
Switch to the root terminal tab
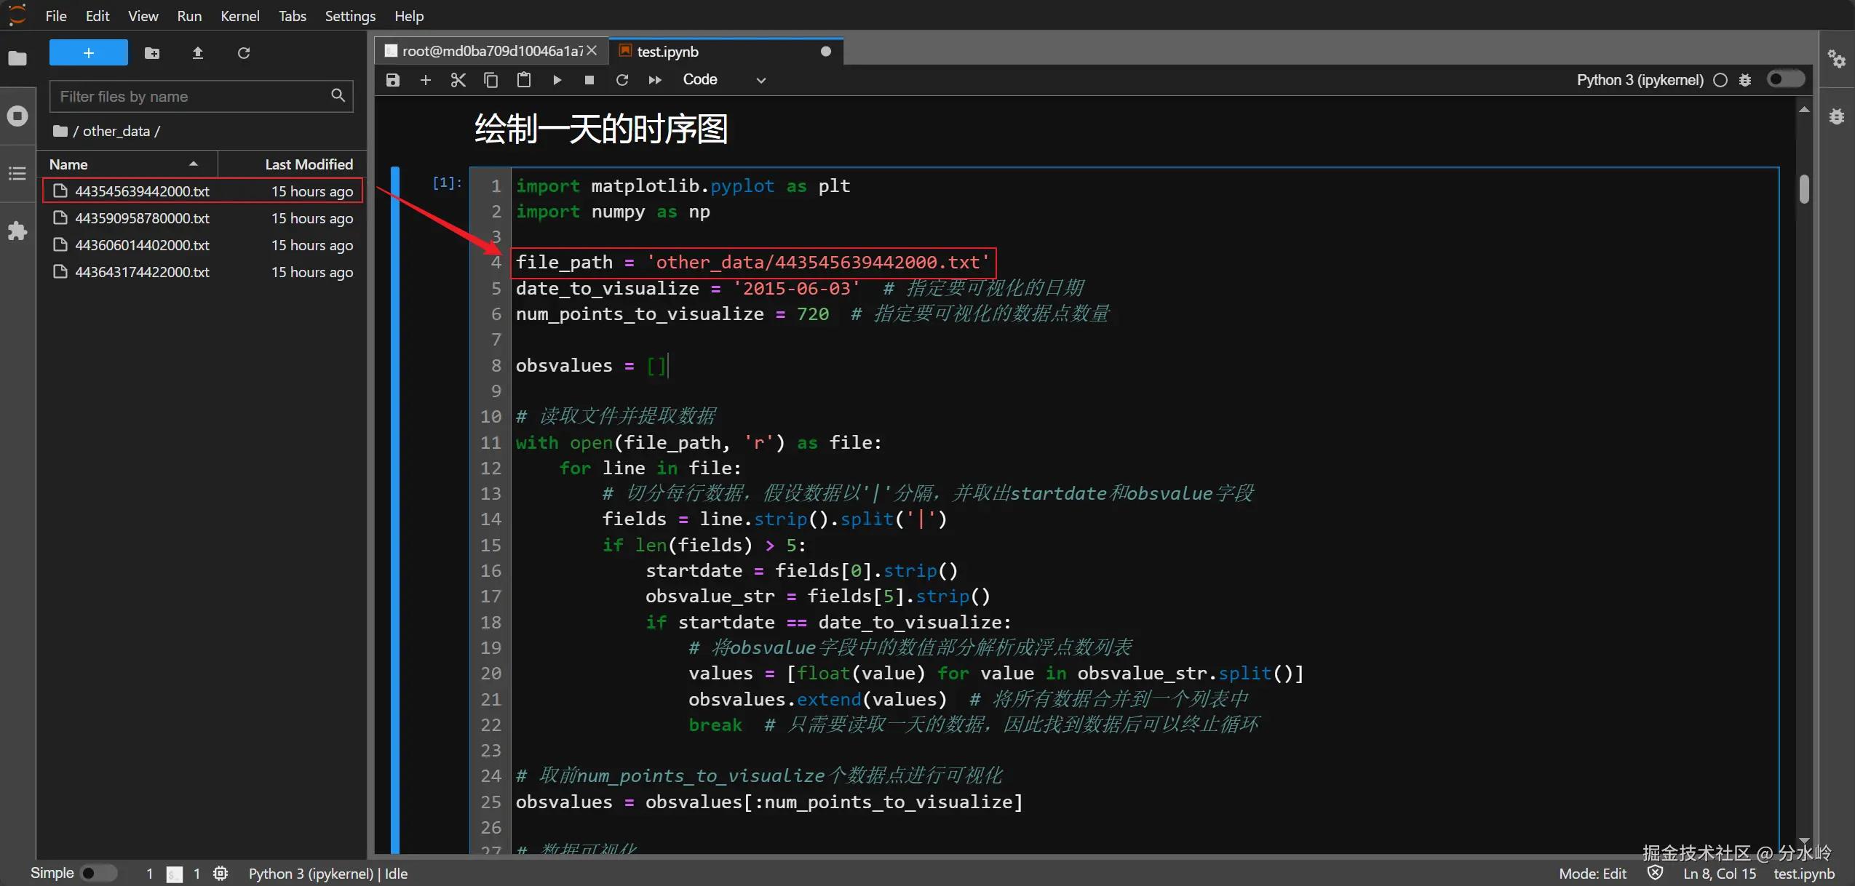(x=491, y=51)
